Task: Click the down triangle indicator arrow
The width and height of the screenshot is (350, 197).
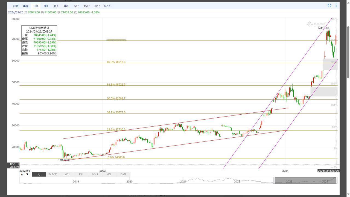Action: 27,174
